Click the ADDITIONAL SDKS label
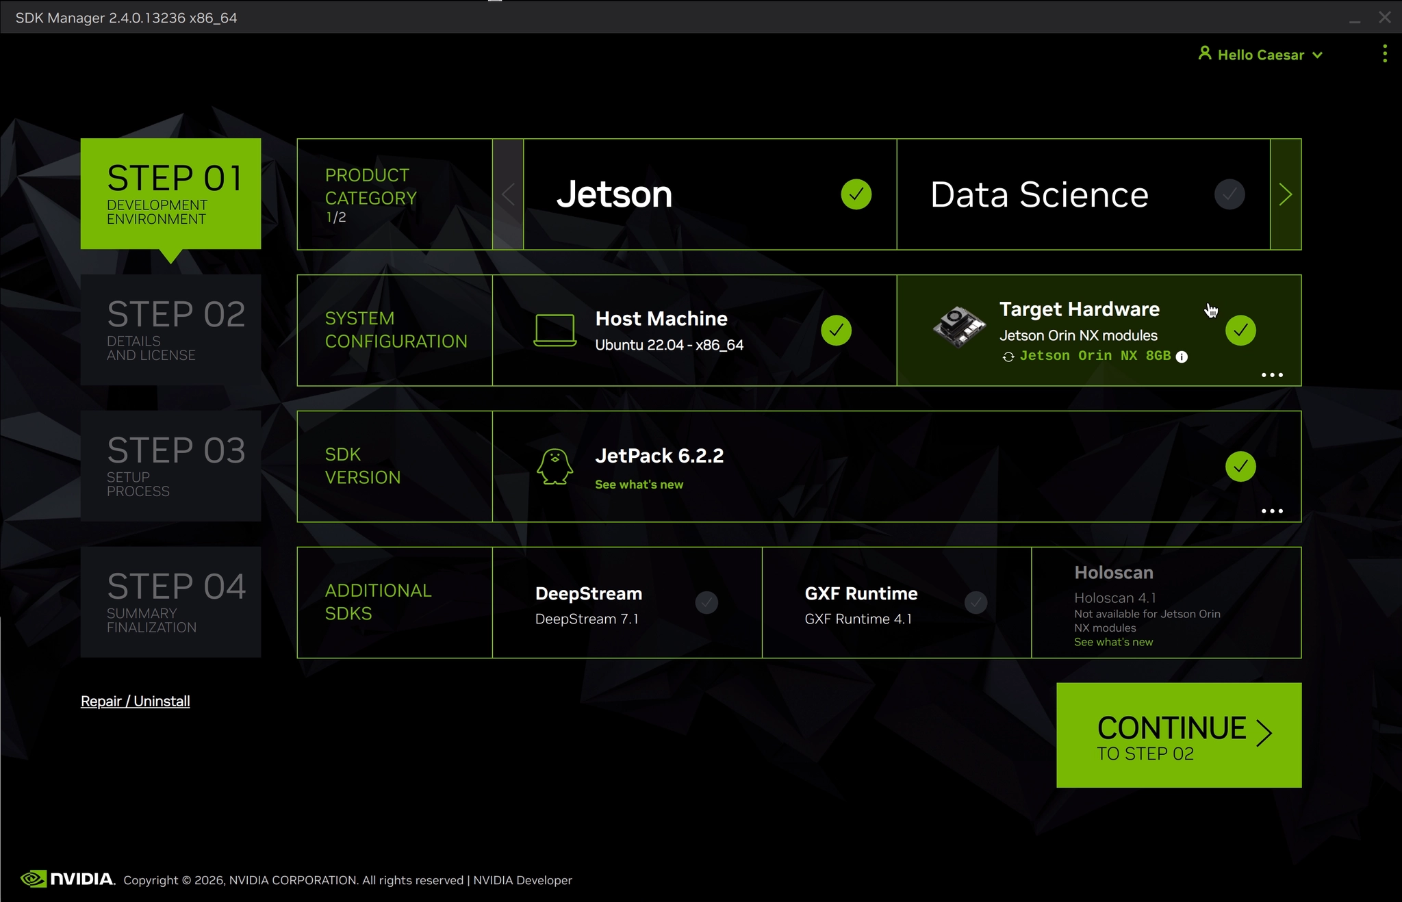 coord(378,602)
